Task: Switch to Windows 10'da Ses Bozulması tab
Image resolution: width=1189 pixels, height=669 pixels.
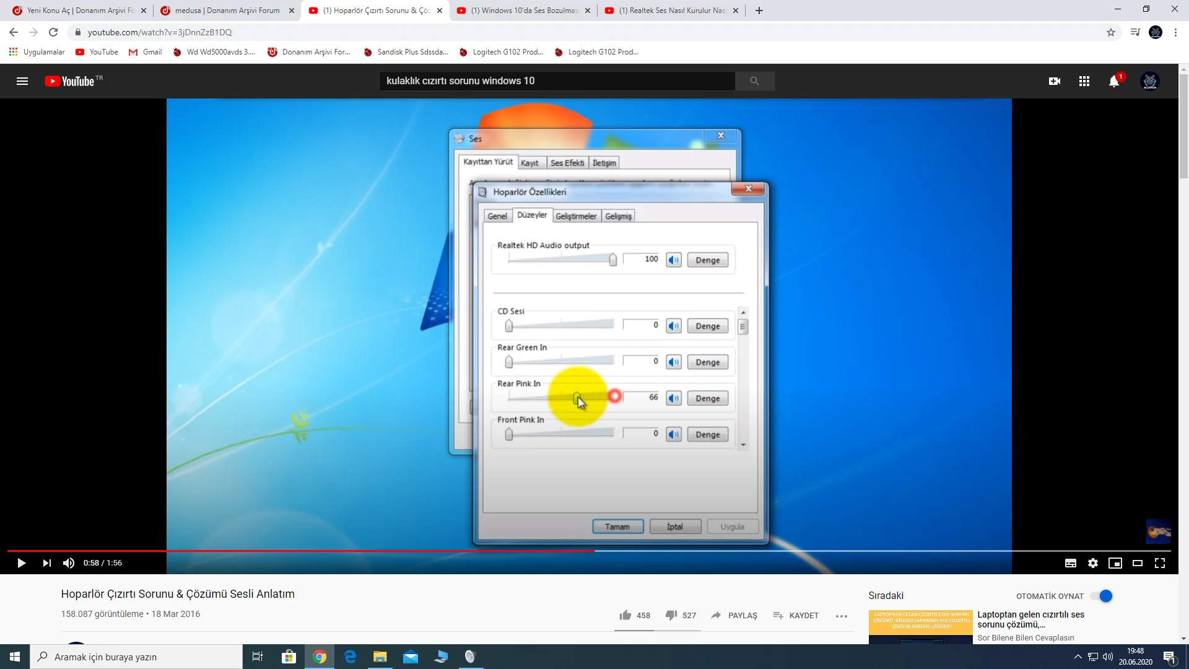Action: pos(523,11)
